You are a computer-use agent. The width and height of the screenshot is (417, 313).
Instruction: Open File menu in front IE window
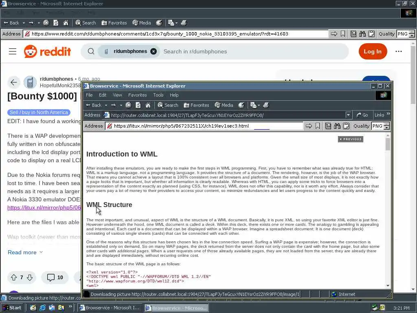click(x=89, y=95)
